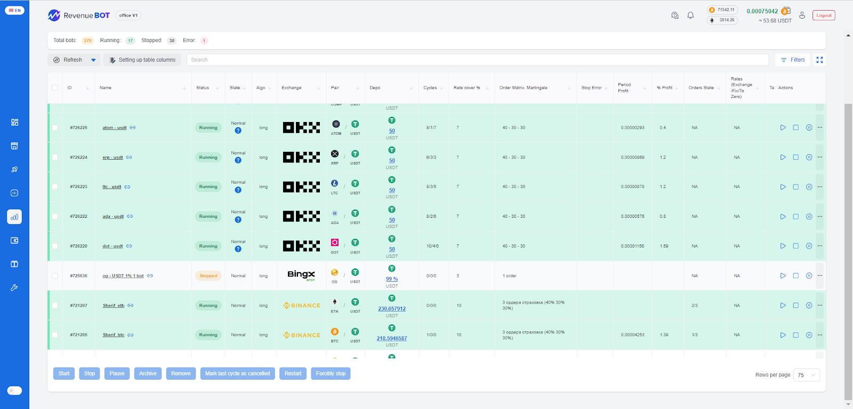Open the Sherif_eth bot name link

114,306
